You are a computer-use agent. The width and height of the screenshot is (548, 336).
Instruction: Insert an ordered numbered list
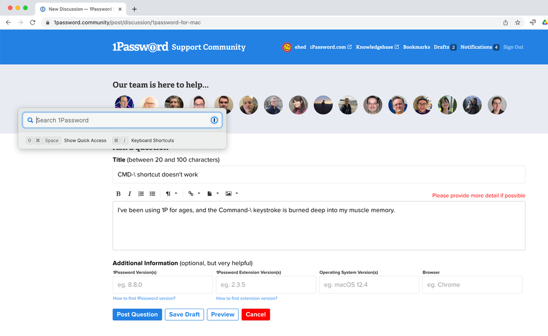point(141,193)
